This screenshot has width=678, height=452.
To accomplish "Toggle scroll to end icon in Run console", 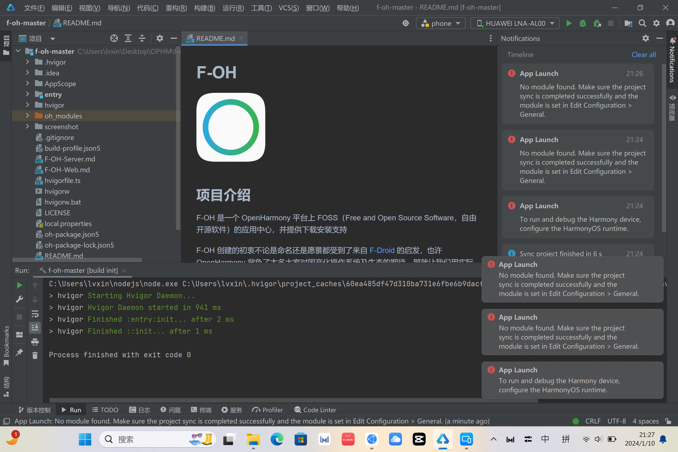I will click(x=35, y=327).
